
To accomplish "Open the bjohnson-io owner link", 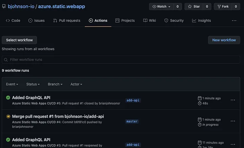I will tap(21, 6).
